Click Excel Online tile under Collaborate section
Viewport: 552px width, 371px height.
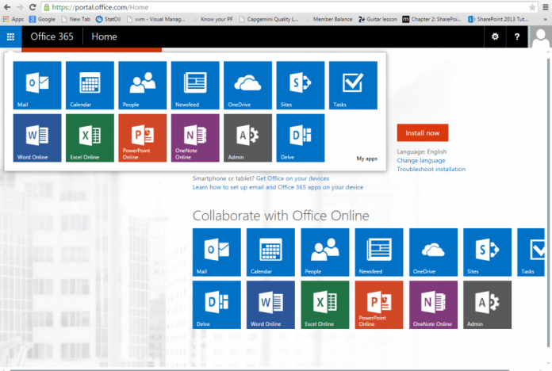point(325,305)
